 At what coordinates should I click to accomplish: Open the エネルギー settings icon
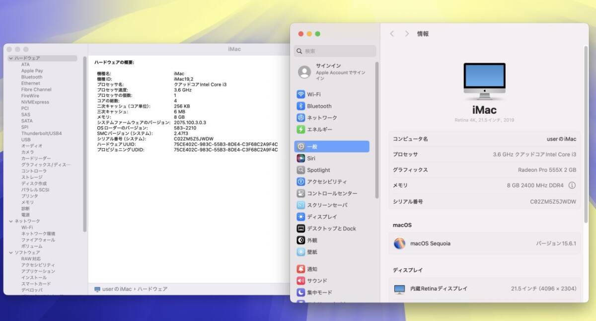point(300,130)
